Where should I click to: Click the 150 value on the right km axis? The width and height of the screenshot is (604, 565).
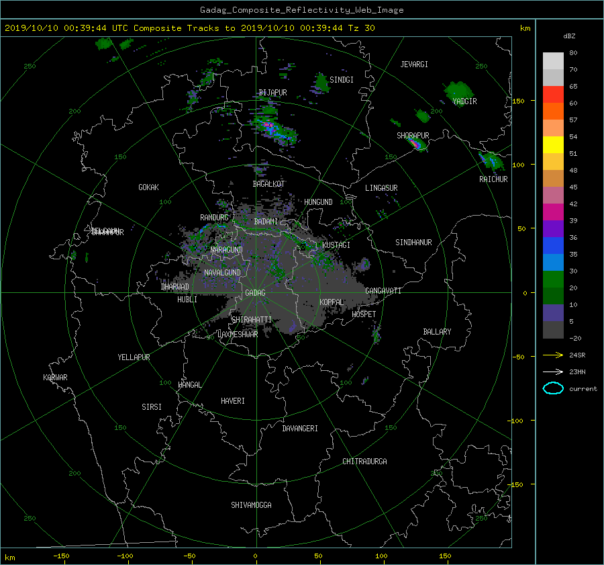click(519, 101)
